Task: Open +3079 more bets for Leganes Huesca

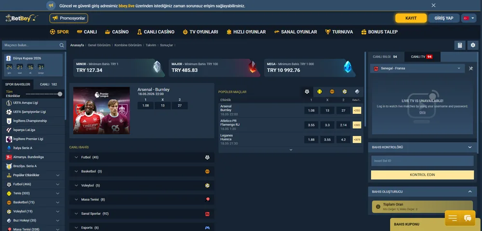Action: click(357, 140)
